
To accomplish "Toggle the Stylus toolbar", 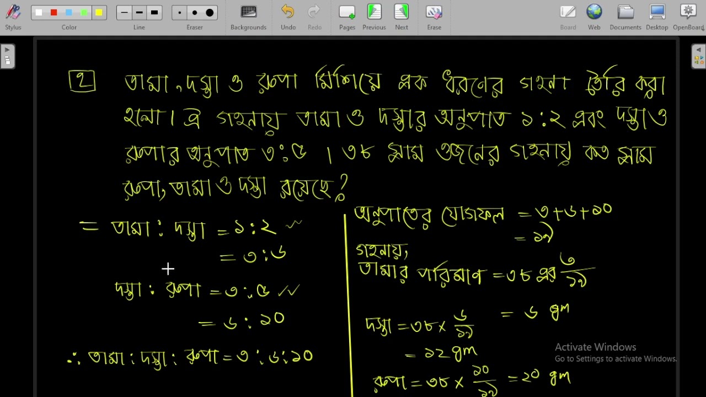I will click(13, 18).
